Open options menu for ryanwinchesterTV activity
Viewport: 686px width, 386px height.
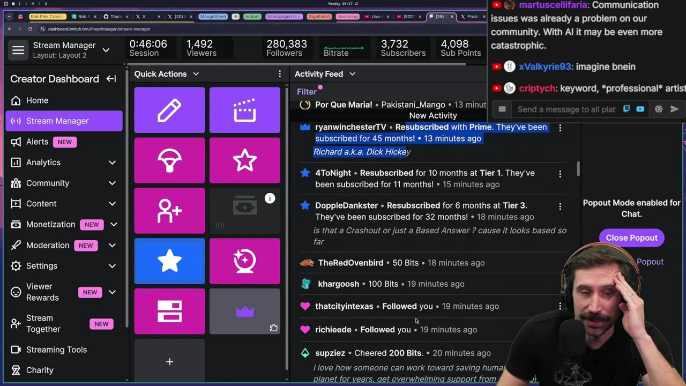[x=560, y=128]
